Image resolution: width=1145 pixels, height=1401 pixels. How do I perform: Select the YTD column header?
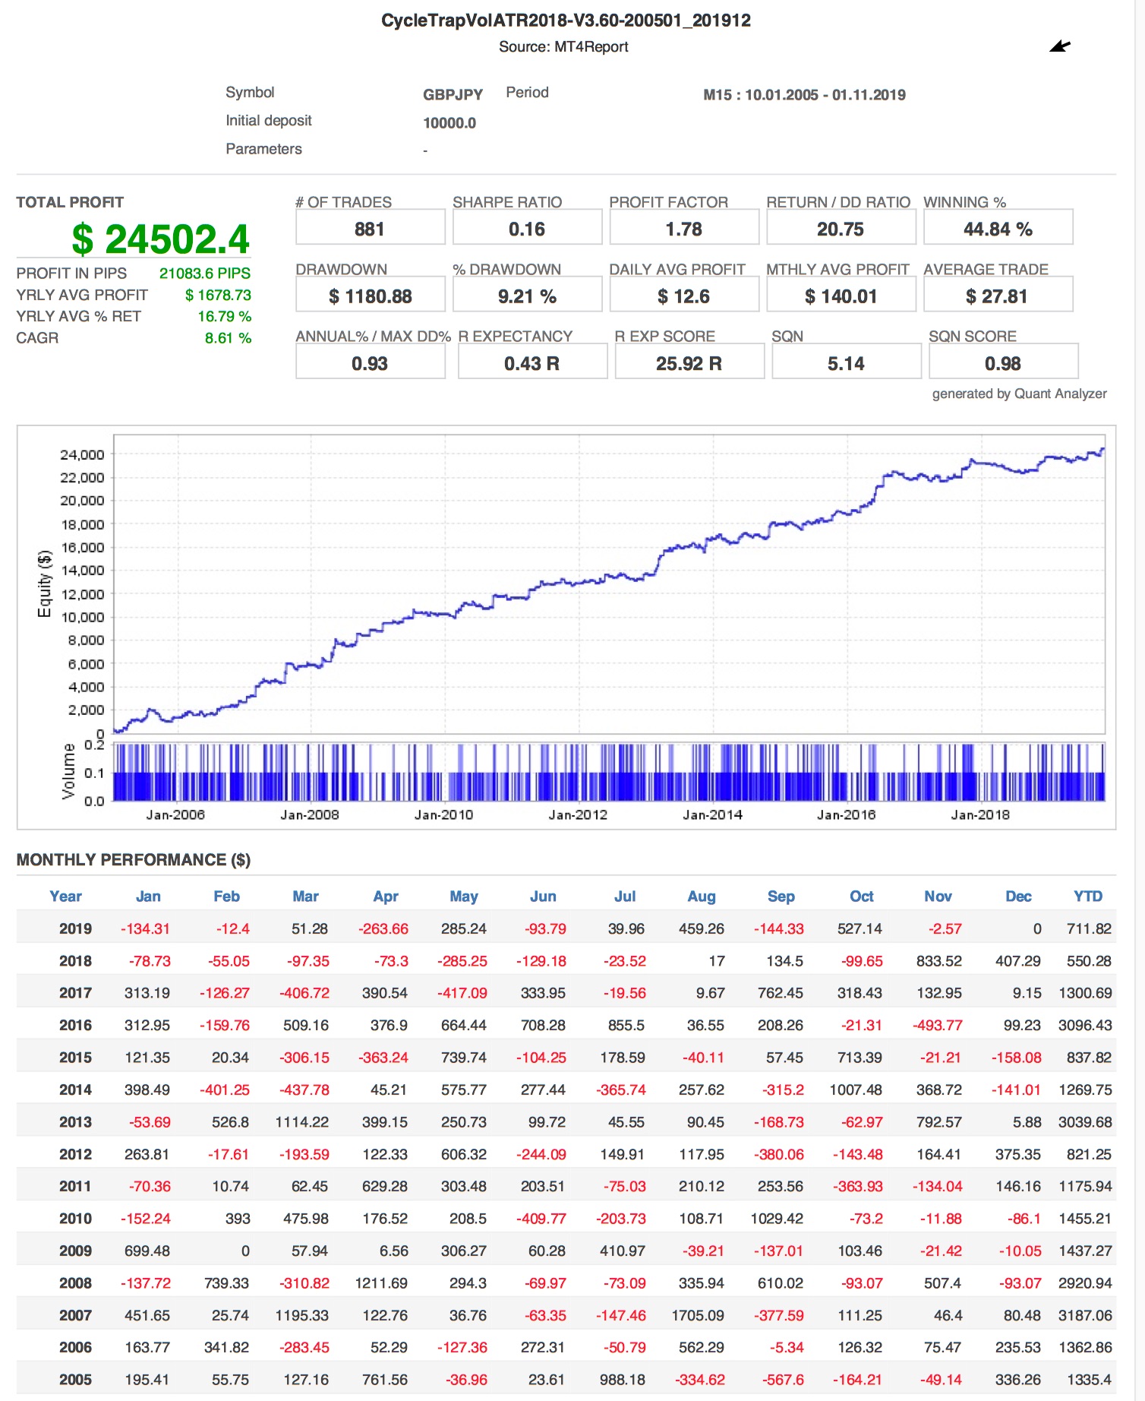tap(1088, 896)
